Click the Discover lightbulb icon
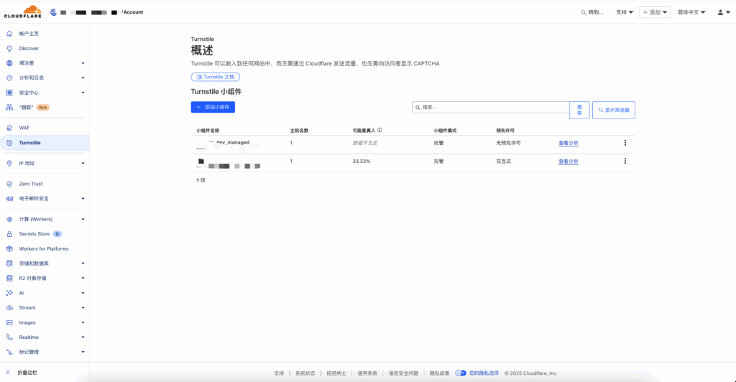736x382 pixels. click(x=9, y=48)
